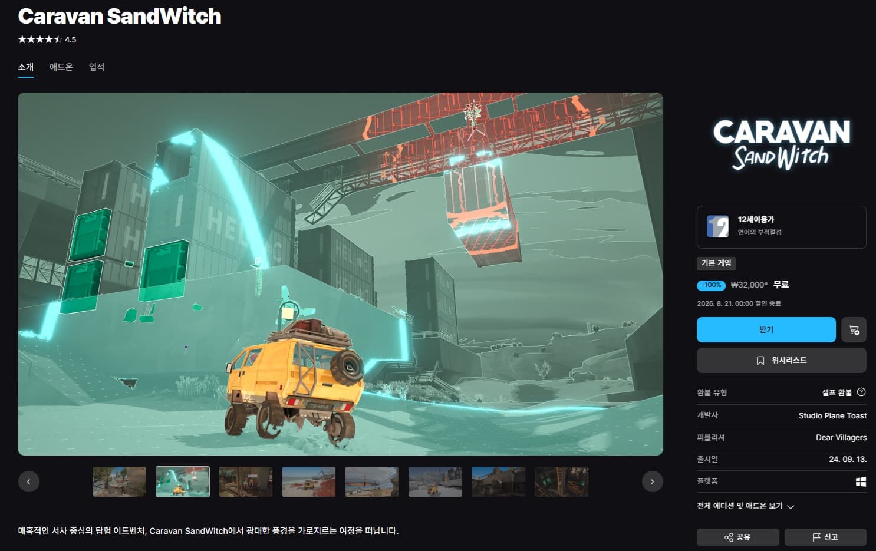Select third thumbnail showing dark interior scene
876x551 pixels.
(x=246, y=481)
